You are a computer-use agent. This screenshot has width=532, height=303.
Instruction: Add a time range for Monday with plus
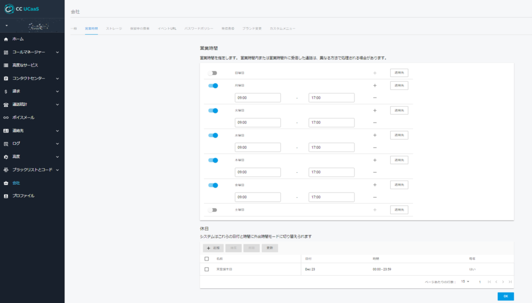(x=375, y=86)
